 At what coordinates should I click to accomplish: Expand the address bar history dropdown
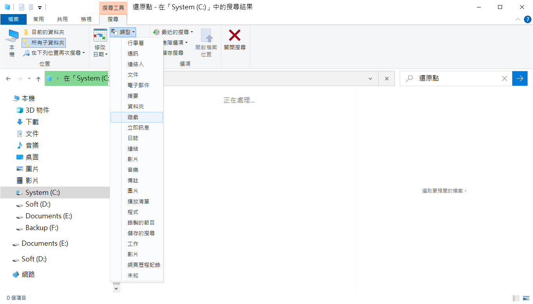click(x=370, y=79)
